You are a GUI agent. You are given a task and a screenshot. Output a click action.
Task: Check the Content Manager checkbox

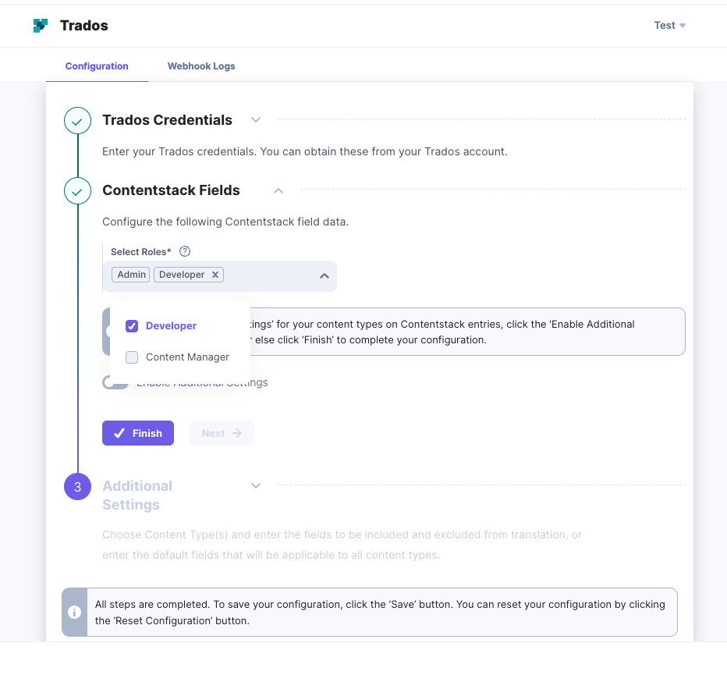(x=132, y=357)
